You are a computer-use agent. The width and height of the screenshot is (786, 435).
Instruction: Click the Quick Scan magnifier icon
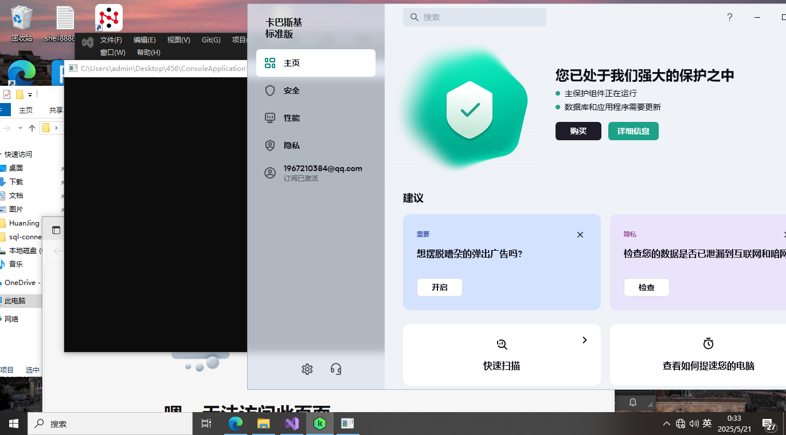(502, 344)
